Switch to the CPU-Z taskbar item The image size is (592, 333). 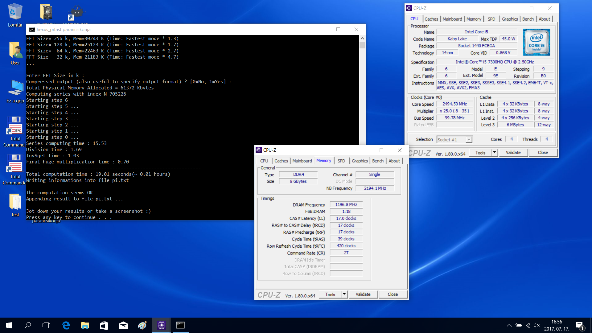point(162,325)
